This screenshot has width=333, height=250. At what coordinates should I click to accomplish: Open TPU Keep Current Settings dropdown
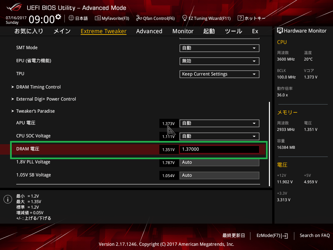click(x=219, y=74)
